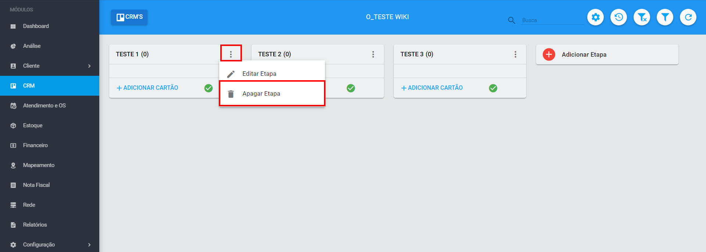Viewport: 706px width, 252px height.
Task: Click the Atendimento calendar-clock icon
Action: coord(13,106)
